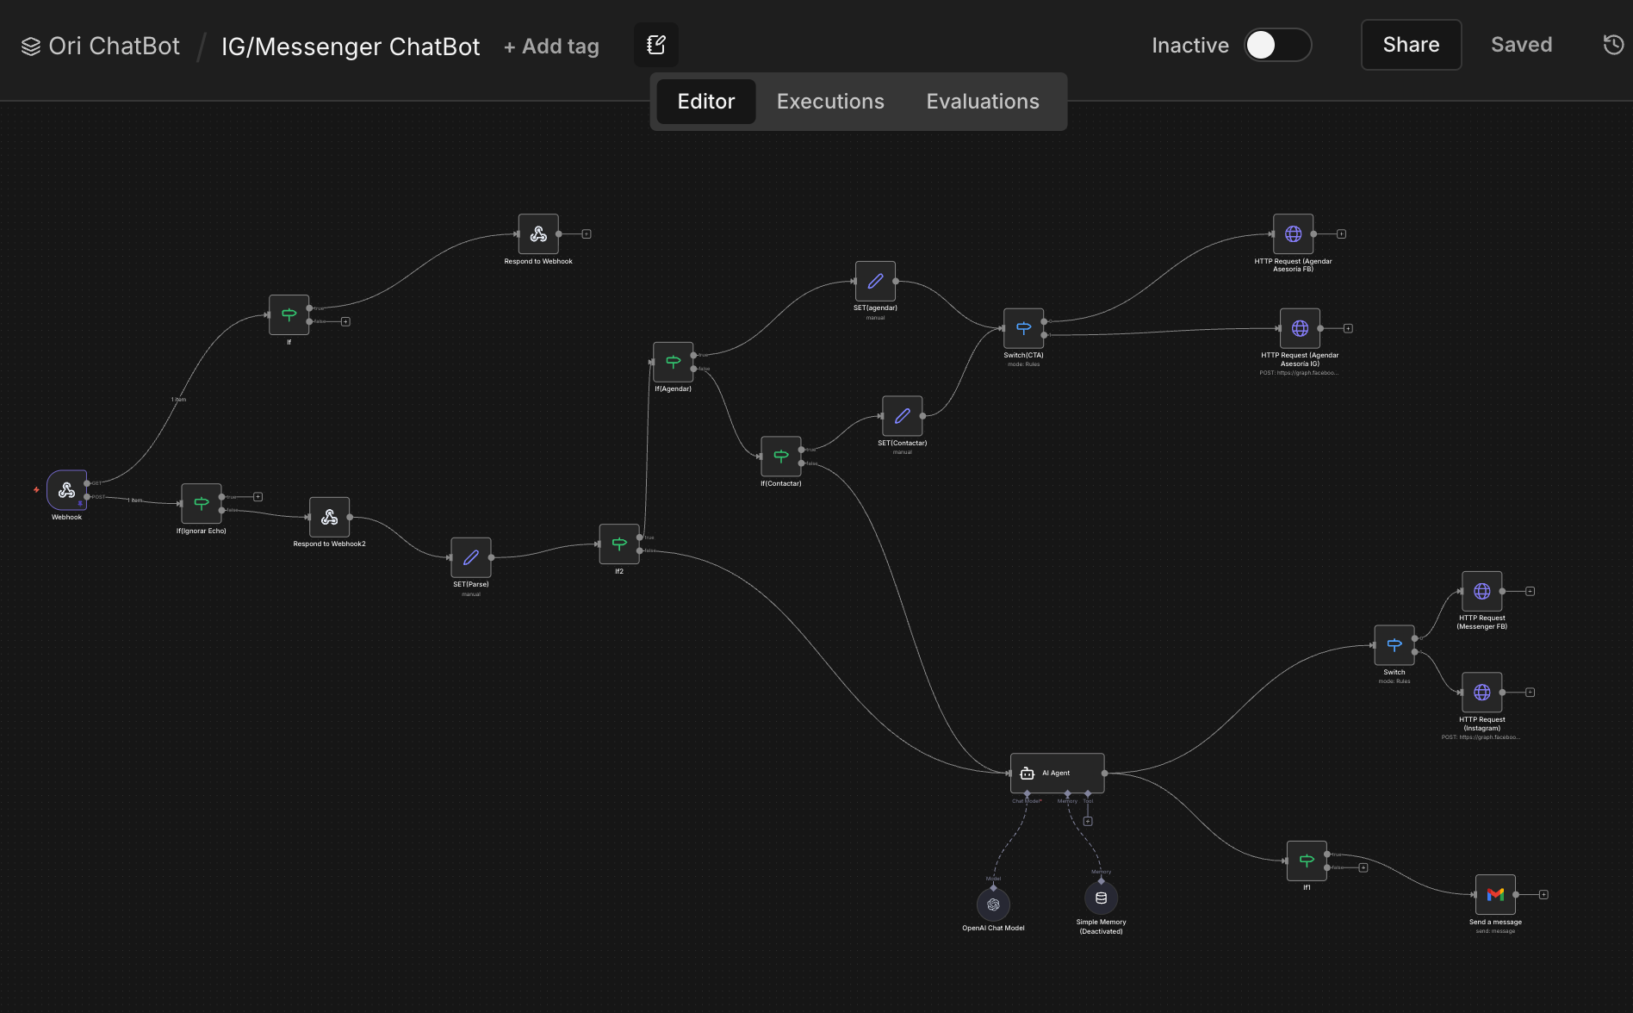Click the plus on the AI Agent Tool connector
1633x1013 pixels.
[1088, 820]
